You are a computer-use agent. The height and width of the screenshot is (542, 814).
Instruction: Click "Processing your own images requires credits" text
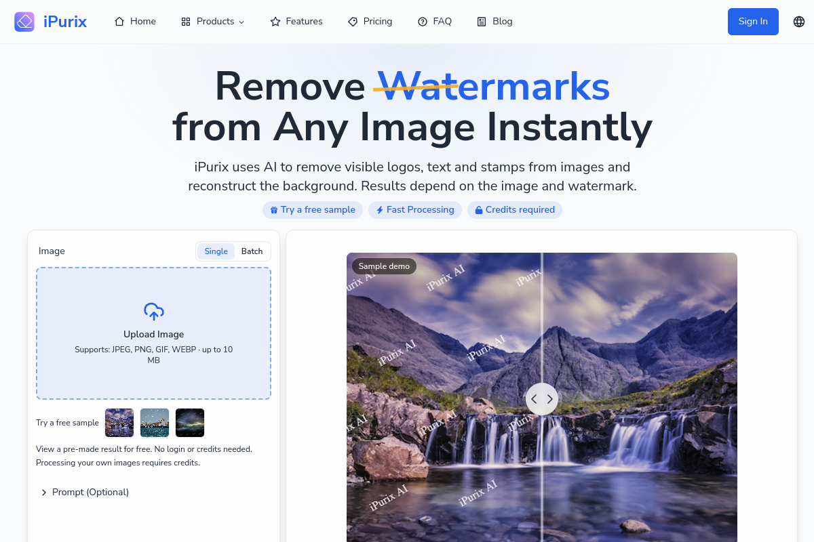tap(118, 463)
